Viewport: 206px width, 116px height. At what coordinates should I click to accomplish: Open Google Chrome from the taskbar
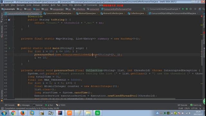point(13,113)
